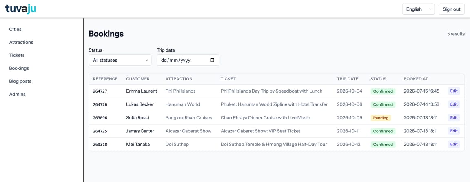The width and height of the screenshot is (470, 182).
Task: Select reference number 264725
Action: (x=100, y=131)
